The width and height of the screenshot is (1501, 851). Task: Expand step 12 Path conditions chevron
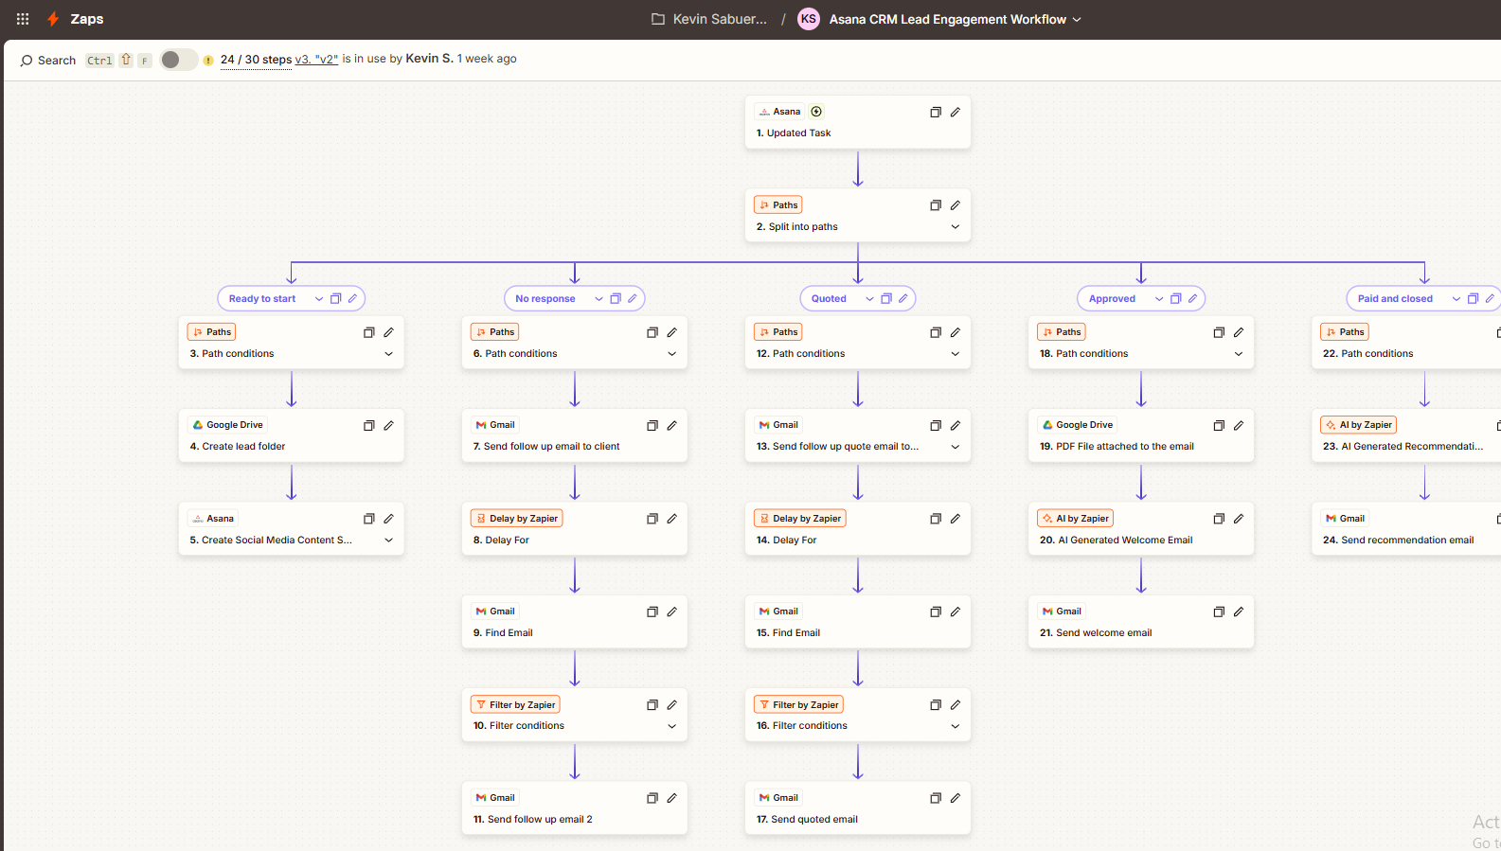tap(956, 354)
